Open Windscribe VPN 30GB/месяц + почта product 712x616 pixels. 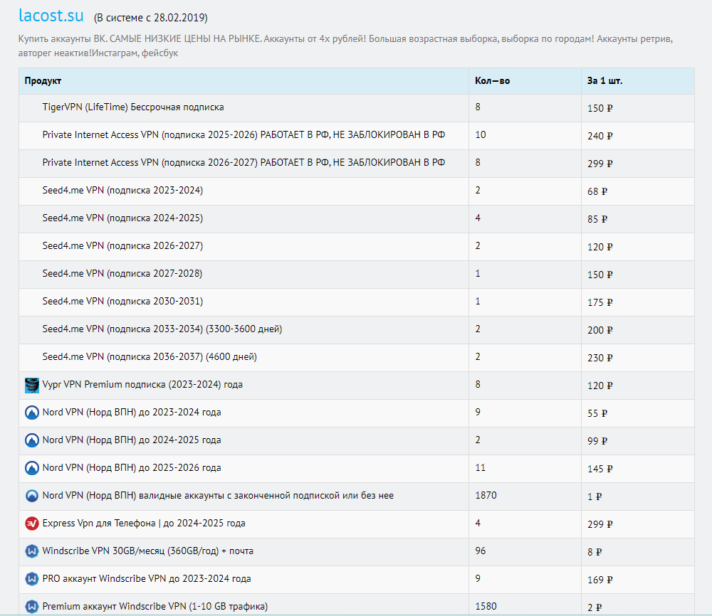click(x=148, y=551)
